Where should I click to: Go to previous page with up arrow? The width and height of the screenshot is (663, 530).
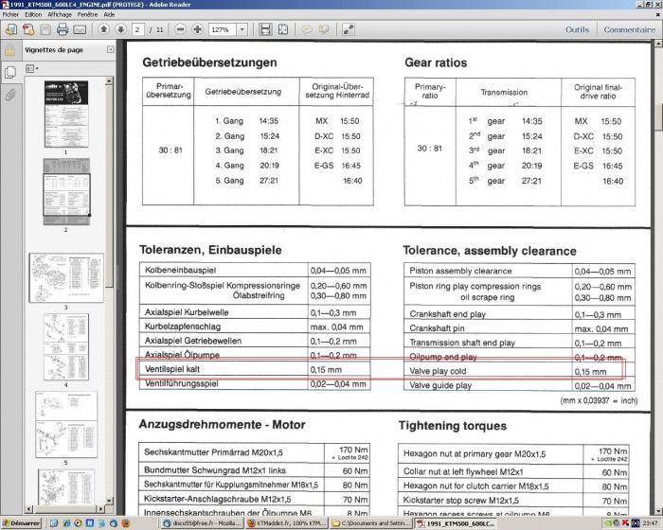click(x=101, y=29)
